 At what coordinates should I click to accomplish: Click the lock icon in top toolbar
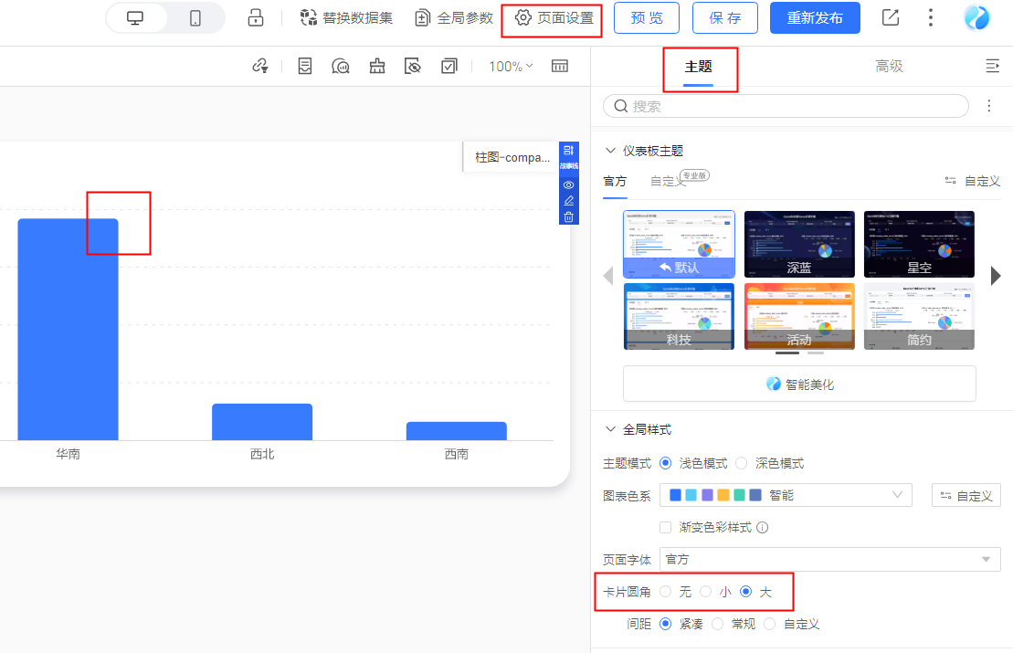(x=256, y=18)
